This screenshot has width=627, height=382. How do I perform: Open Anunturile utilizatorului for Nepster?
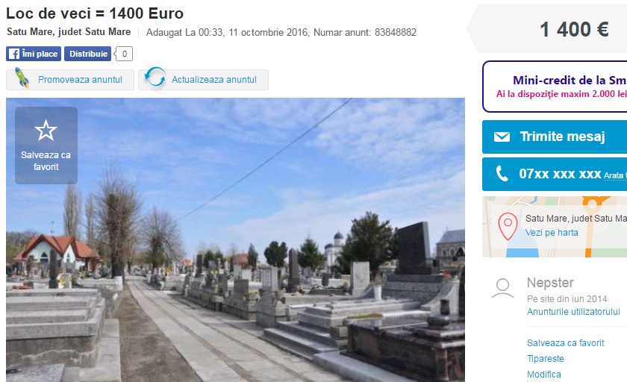pos(573,312)
